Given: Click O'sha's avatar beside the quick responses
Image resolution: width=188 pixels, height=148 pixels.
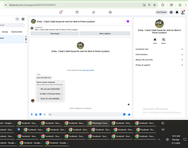Looking at the screenshot, I should pos(33,101).
